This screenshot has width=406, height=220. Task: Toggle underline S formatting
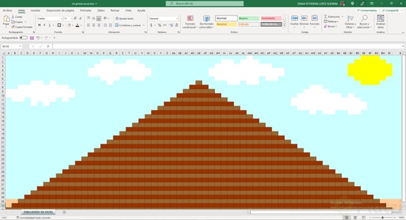coord(50,25)
